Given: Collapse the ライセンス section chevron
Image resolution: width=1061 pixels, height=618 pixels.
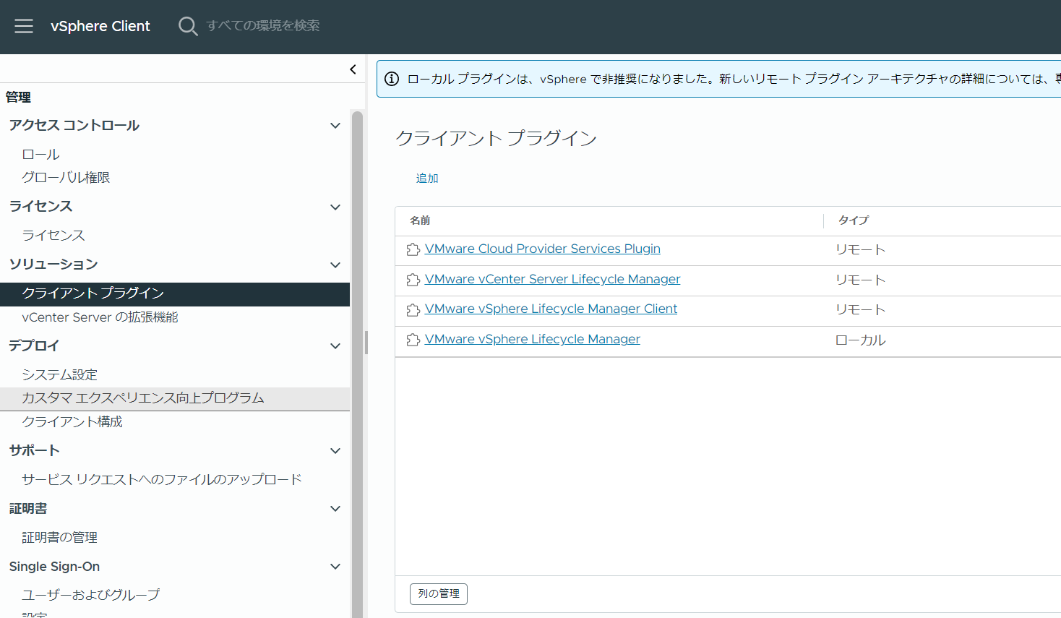Looking at the screenshot, I should (x=335, y=207).
